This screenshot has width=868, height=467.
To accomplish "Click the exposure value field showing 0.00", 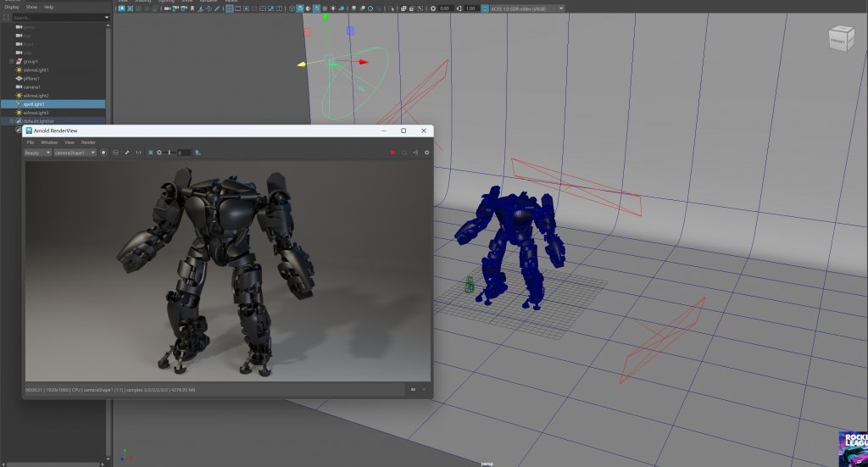I will point(445,8).
